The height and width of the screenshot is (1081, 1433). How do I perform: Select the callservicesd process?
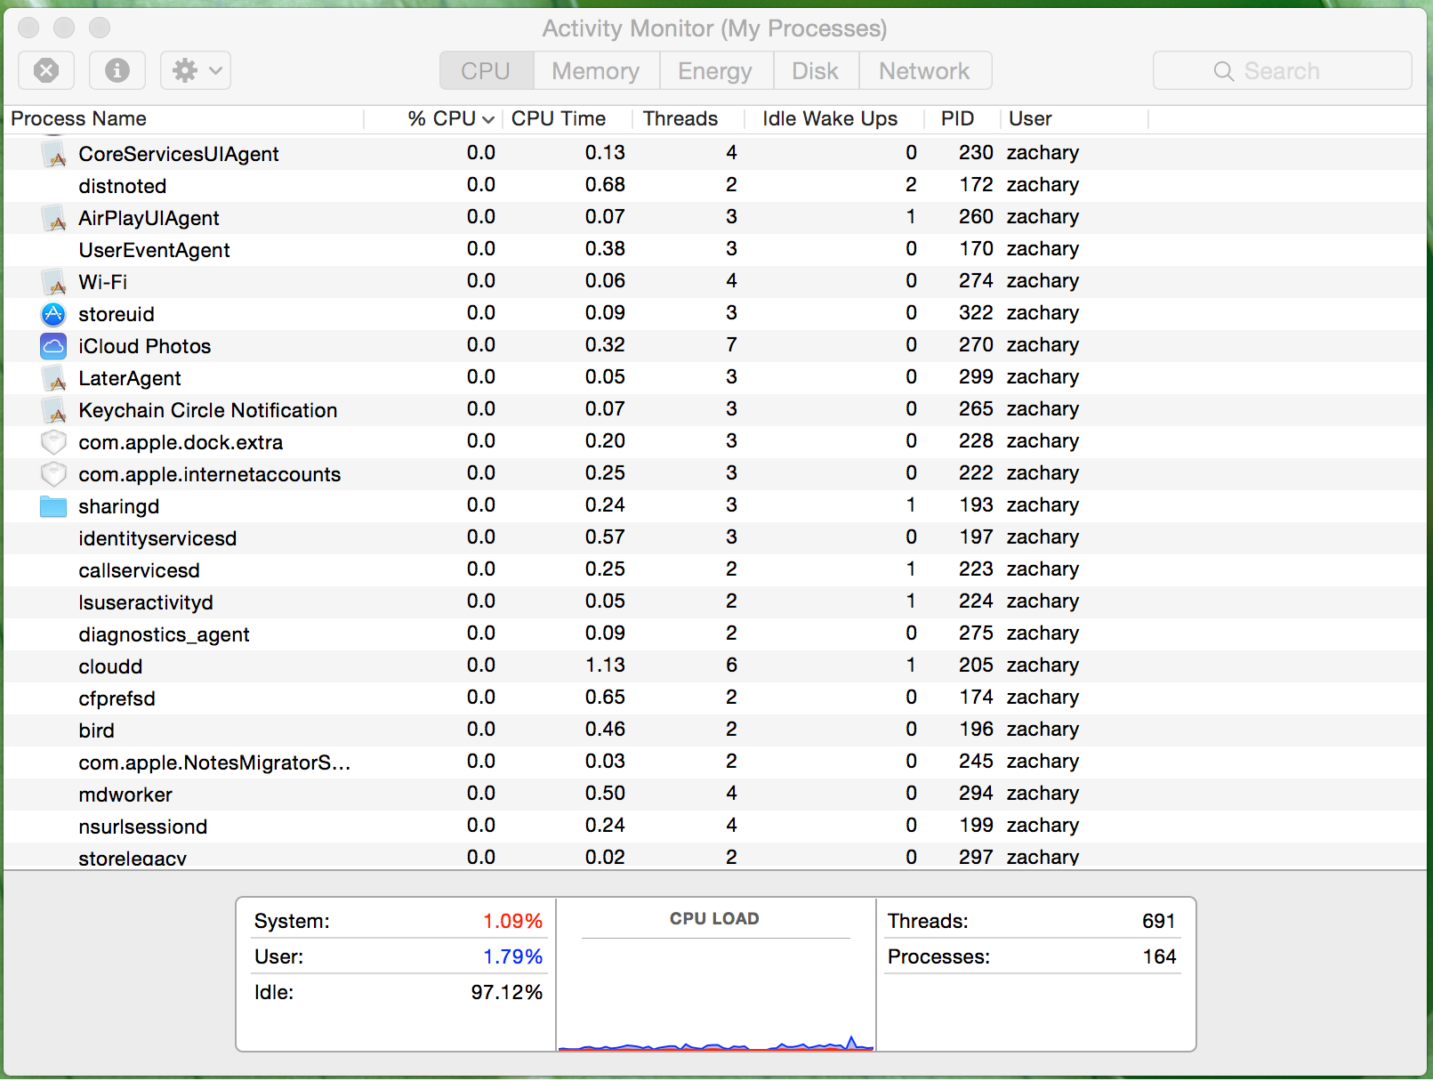(715, 569)
